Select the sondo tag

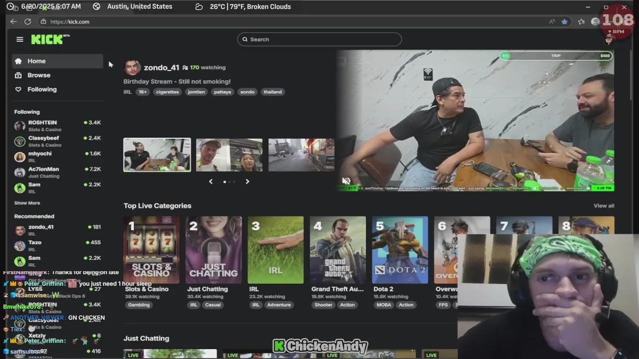point(247,92)
